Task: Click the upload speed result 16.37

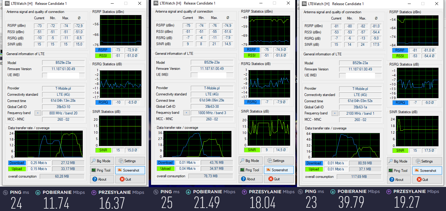Action: 112,203
